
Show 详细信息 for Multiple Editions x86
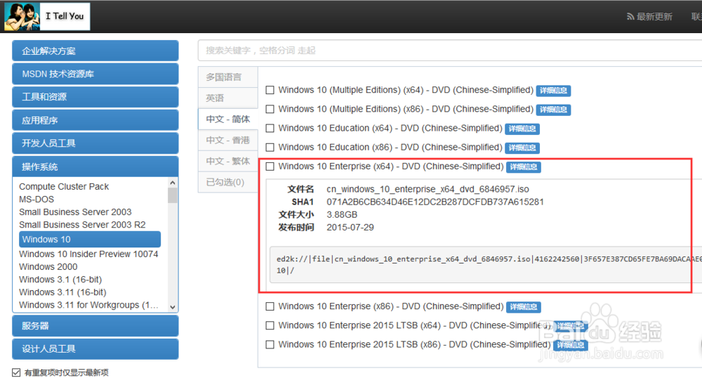(553, 110)
